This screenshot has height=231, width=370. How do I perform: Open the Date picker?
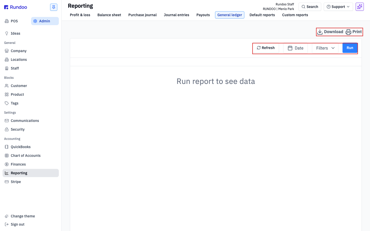tap(295, 48)
